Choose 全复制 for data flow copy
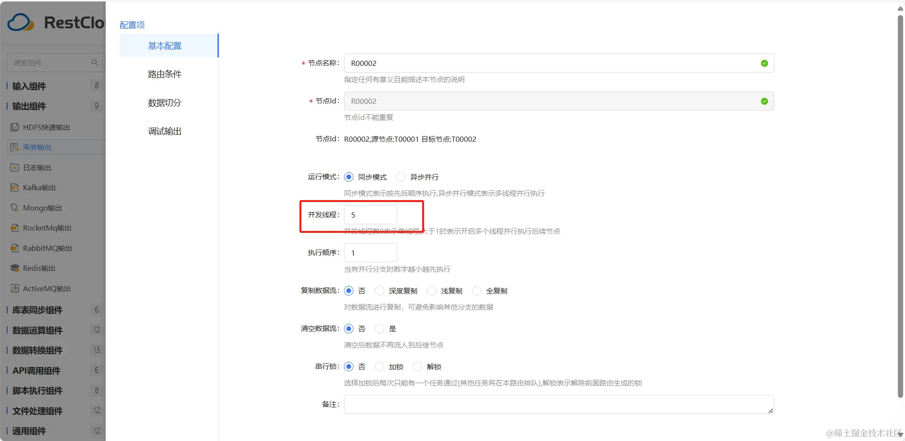Viewport: 905px width, 441px height. [x=477, y=291]
